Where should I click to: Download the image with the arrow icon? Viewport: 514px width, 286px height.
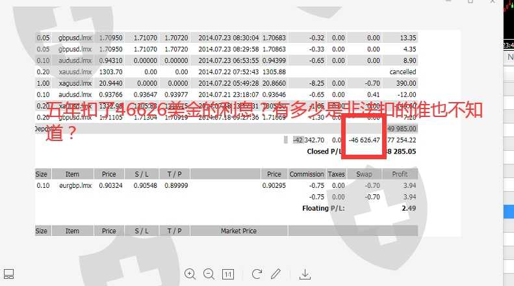305,274
